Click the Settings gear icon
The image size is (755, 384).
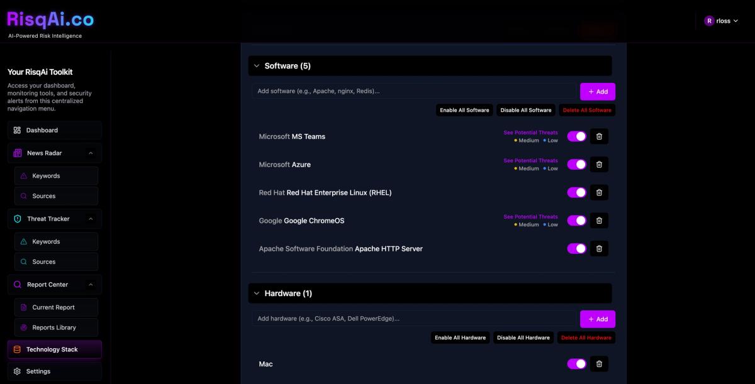click(x=17, y=371)
